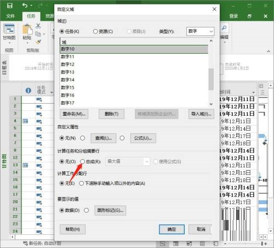Expand the 甘特图 view dropdown arrow
274x248 pixels.
pyautogui.click(x=9, y=43)
